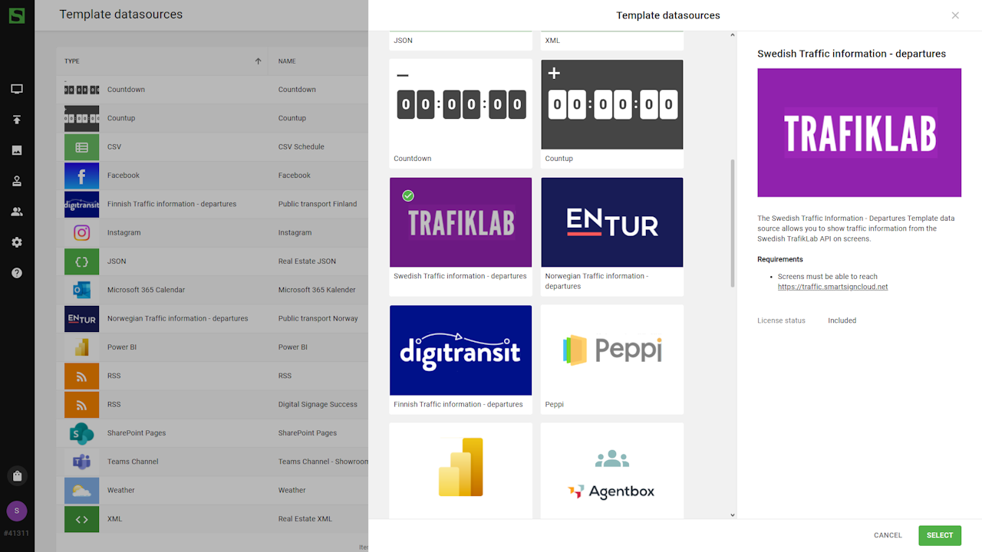Click the "Microsoft 365 Calendar" type cell
The image size is (982, 552).
146,290
